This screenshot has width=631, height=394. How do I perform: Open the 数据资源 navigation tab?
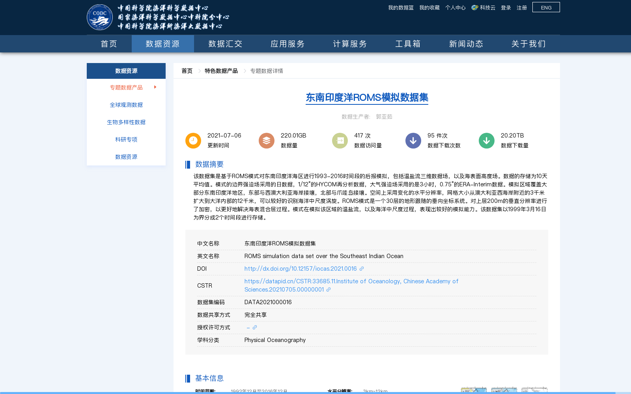click(x=162, y=44)
